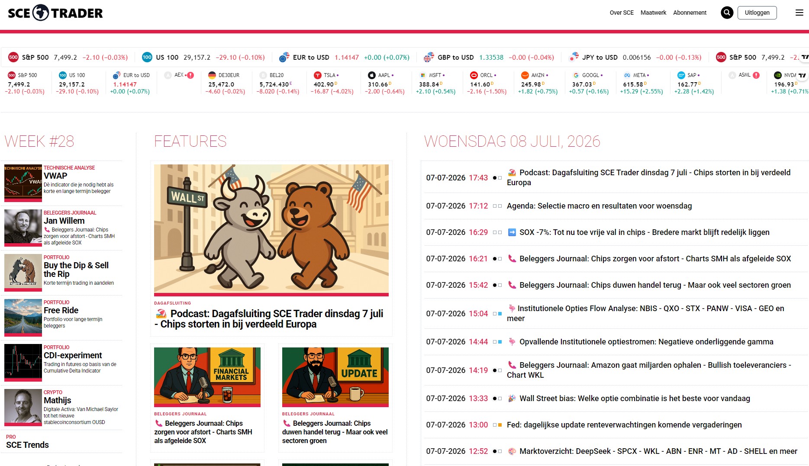Open feature card Chips zorgen voor afstort
The image size is (809, 466).
203,432
